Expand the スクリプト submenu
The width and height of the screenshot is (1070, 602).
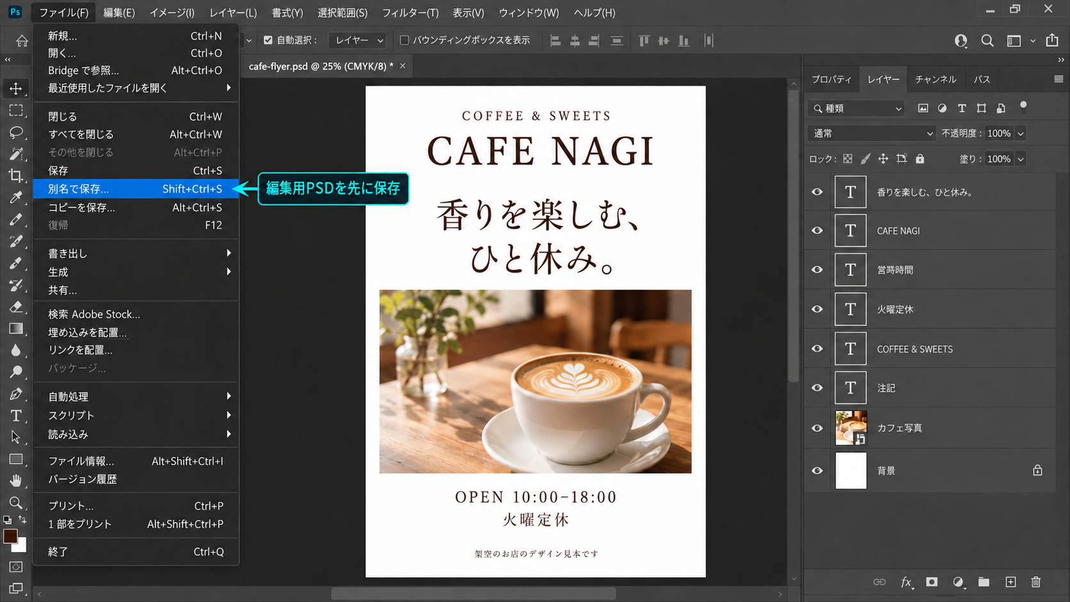pyautogui.click(x=136, y=415)
